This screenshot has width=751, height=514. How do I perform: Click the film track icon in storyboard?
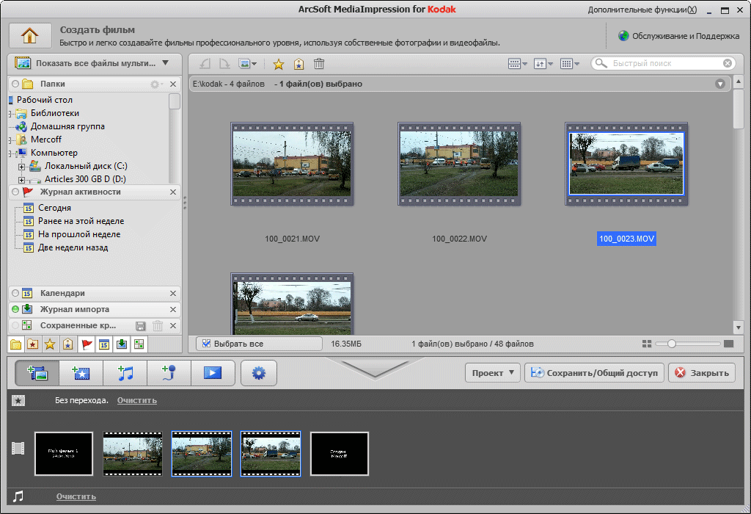[18, 449]
